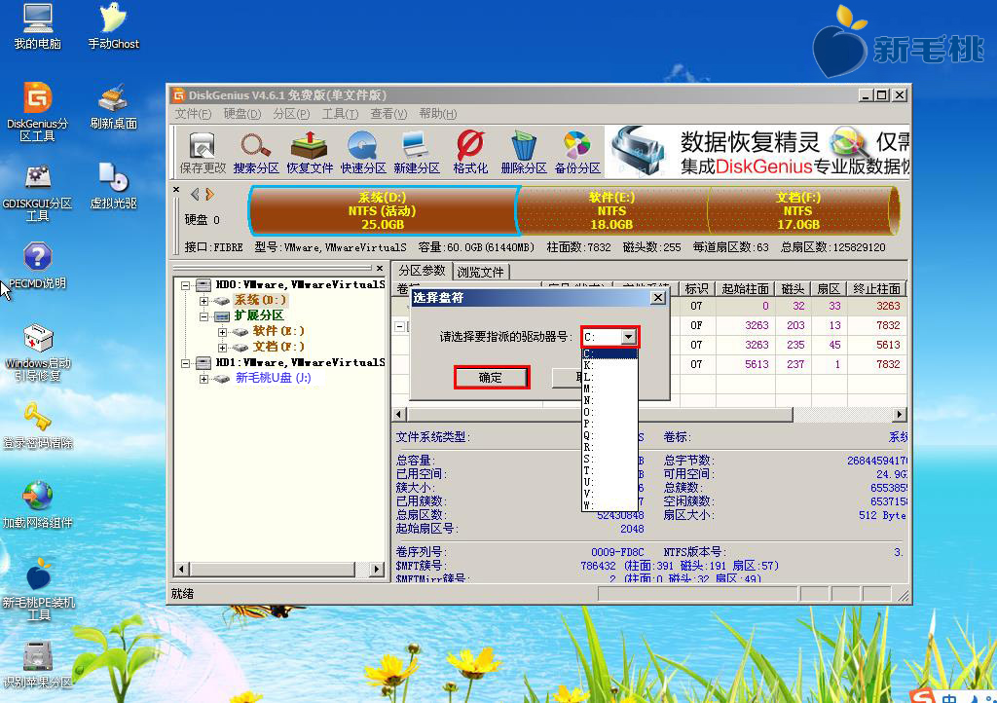Open the 工具(T) menu
997x703 pixels.
pyautogui.click(x=340, y=114)
